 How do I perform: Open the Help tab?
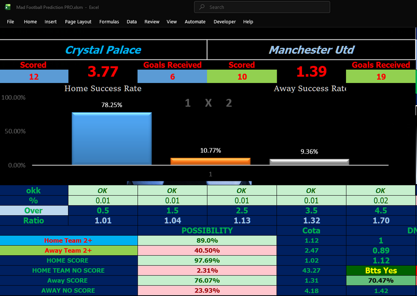click(x=248, y=21)
